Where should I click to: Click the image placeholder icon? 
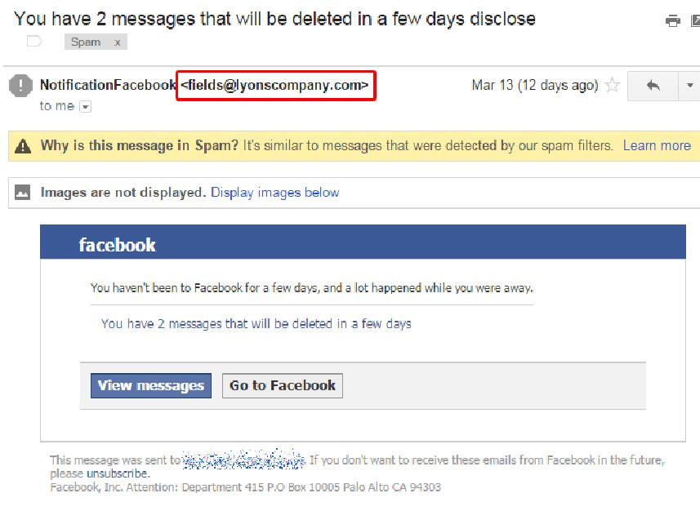point(22,193)
